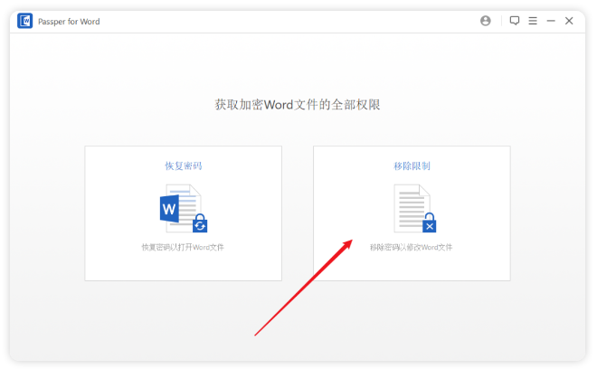Open the user account icon
597x369 pixels.
point(486,21)
